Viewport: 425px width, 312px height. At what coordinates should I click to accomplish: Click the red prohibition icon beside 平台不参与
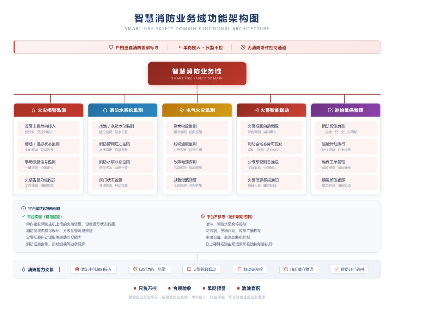(203, 217)
